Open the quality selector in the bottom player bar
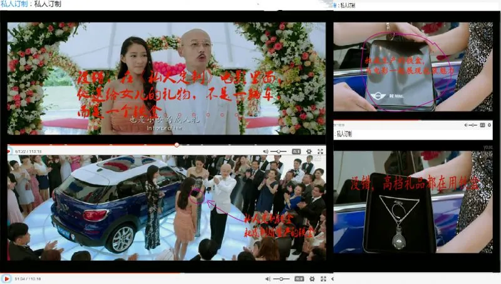Image resolution: width=501 pixels, height=284 pixels. [x=299, y=279]
